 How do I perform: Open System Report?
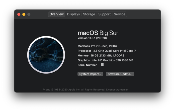pyautogui.click(x=90, y=74)
